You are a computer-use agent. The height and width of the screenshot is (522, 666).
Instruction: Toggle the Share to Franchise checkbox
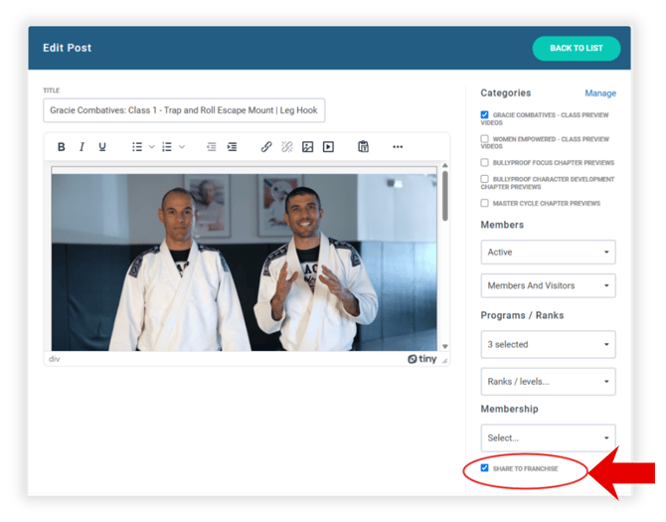tap(485, 468)
